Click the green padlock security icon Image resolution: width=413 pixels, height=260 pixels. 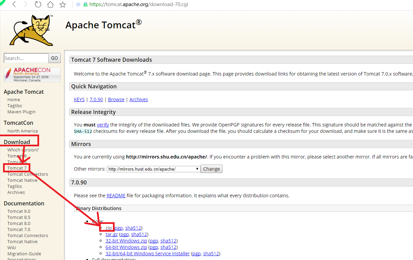tap(85, 5)
